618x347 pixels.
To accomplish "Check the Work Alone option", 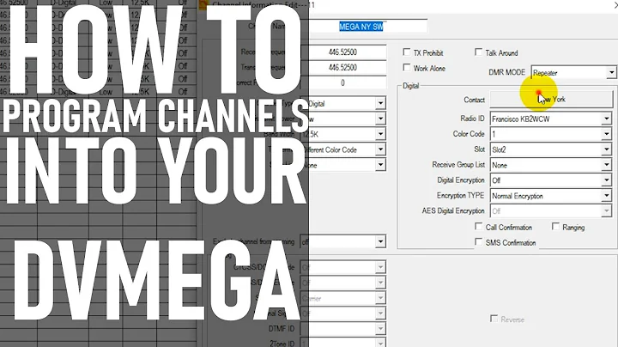I will (x=406, y=68).
